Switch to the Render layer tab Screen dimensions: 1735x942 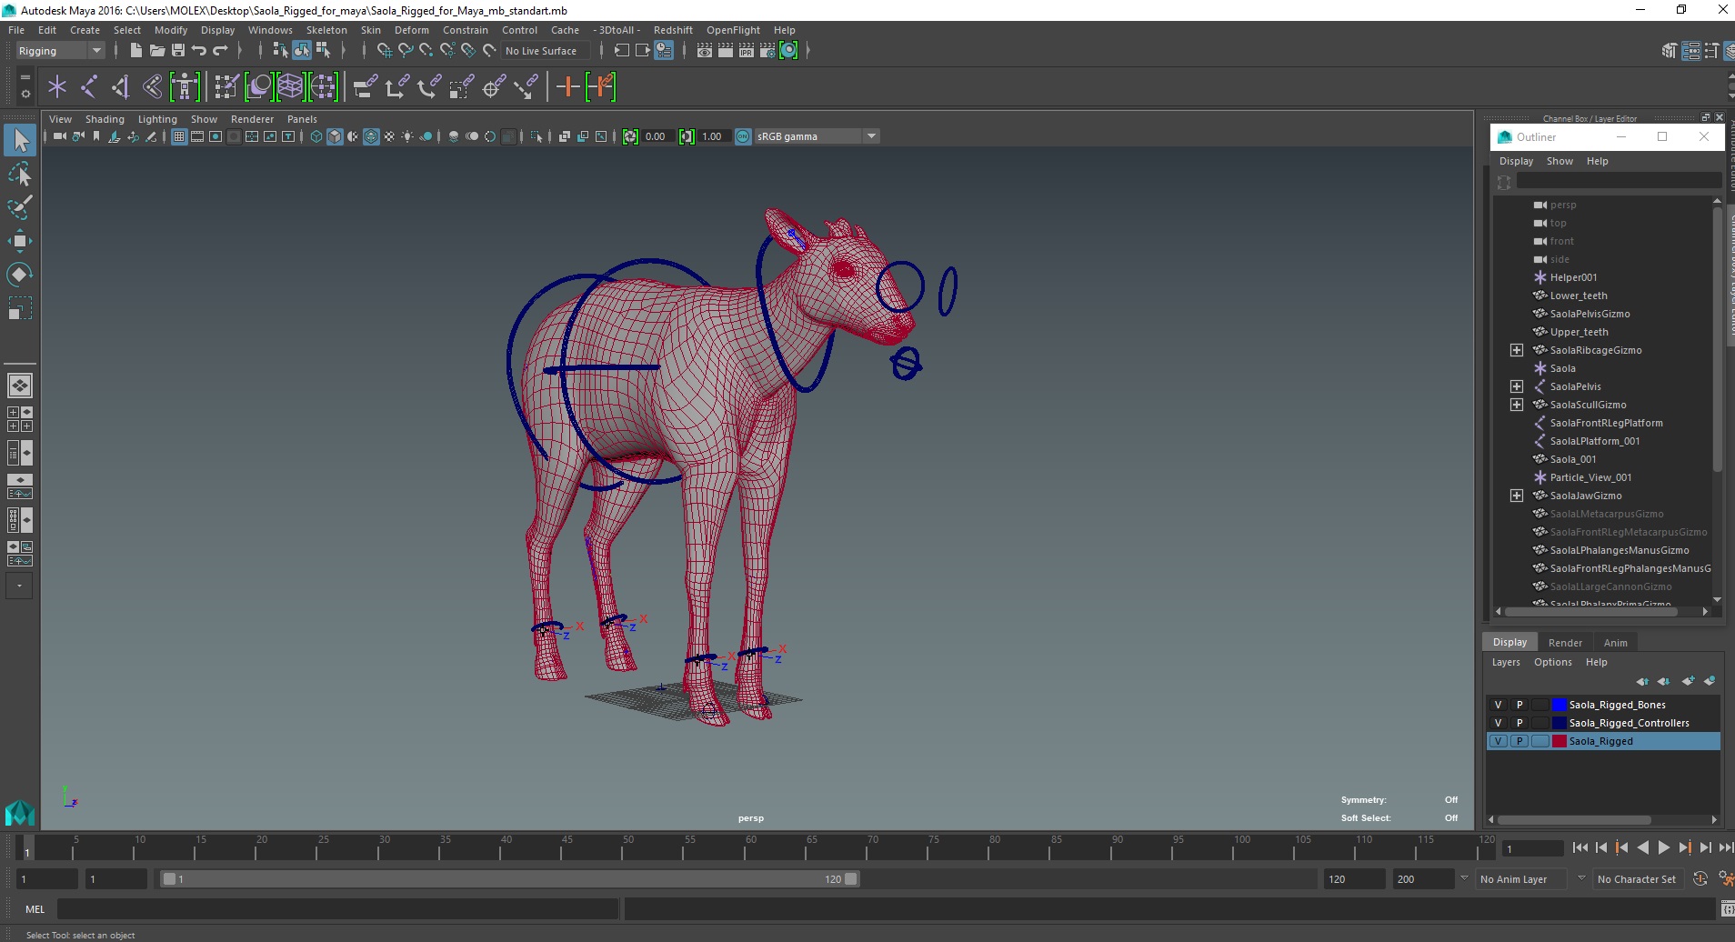(x=1565, y=643)
